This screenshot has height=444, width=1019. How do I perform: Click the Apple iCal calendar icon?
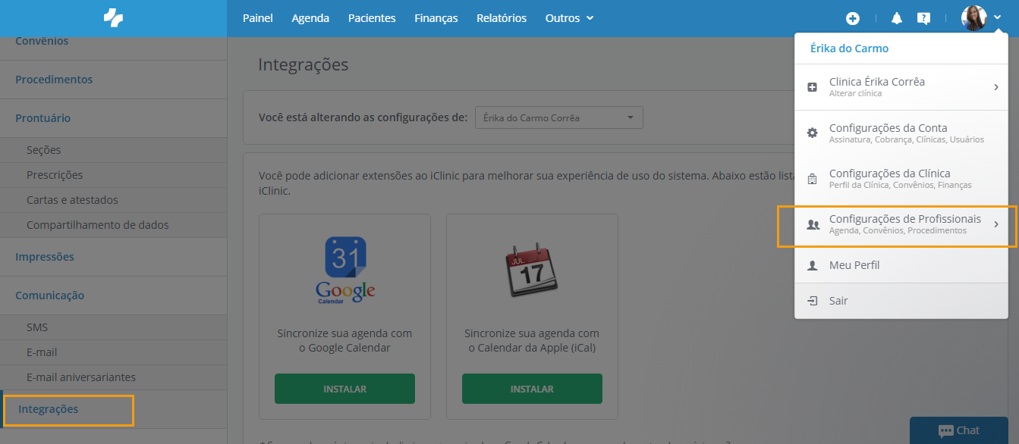click(531, 270)
